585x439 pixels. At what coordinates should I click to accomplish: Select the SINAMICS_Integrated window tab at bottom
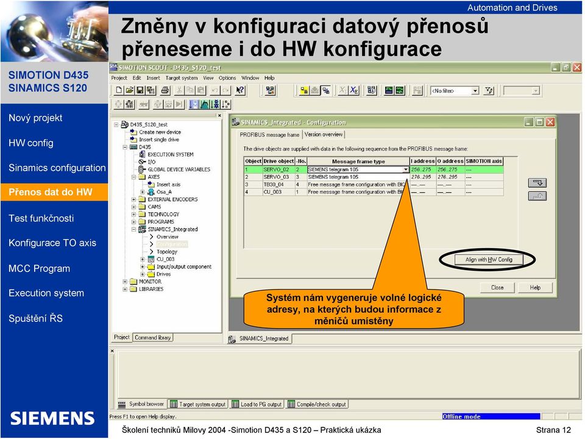260,338
